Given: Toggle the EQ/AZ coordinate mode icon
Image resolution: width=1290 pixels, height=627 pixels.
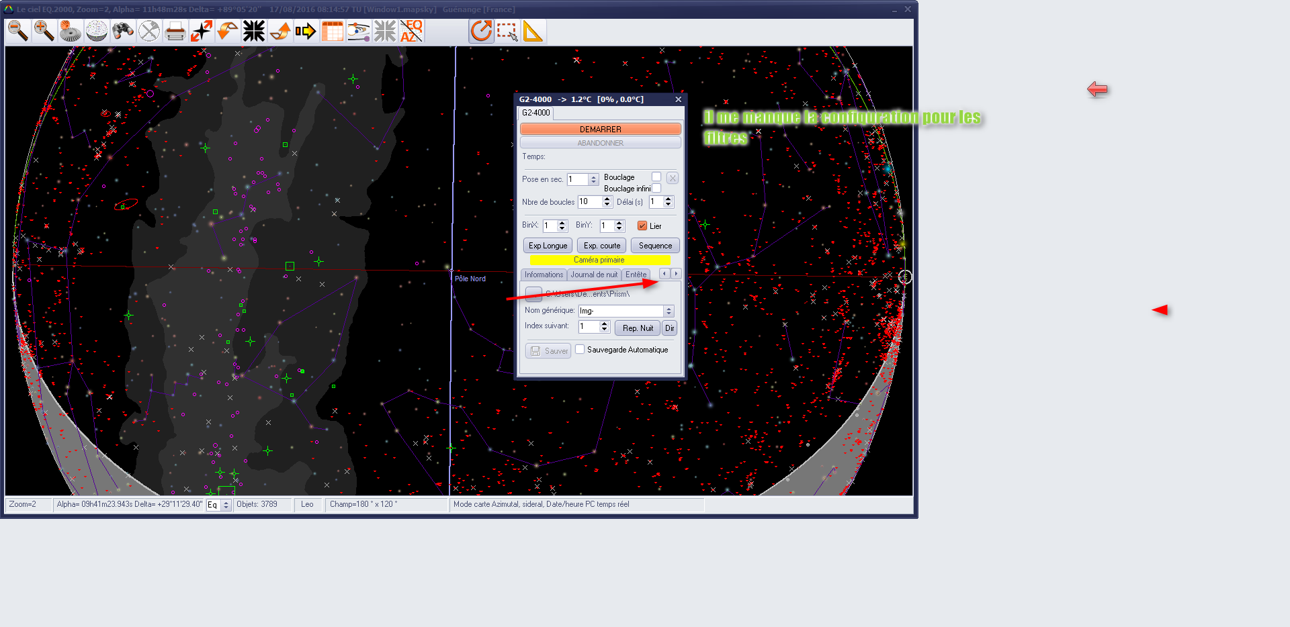Looking at the screenshot, I should [411, 31].
